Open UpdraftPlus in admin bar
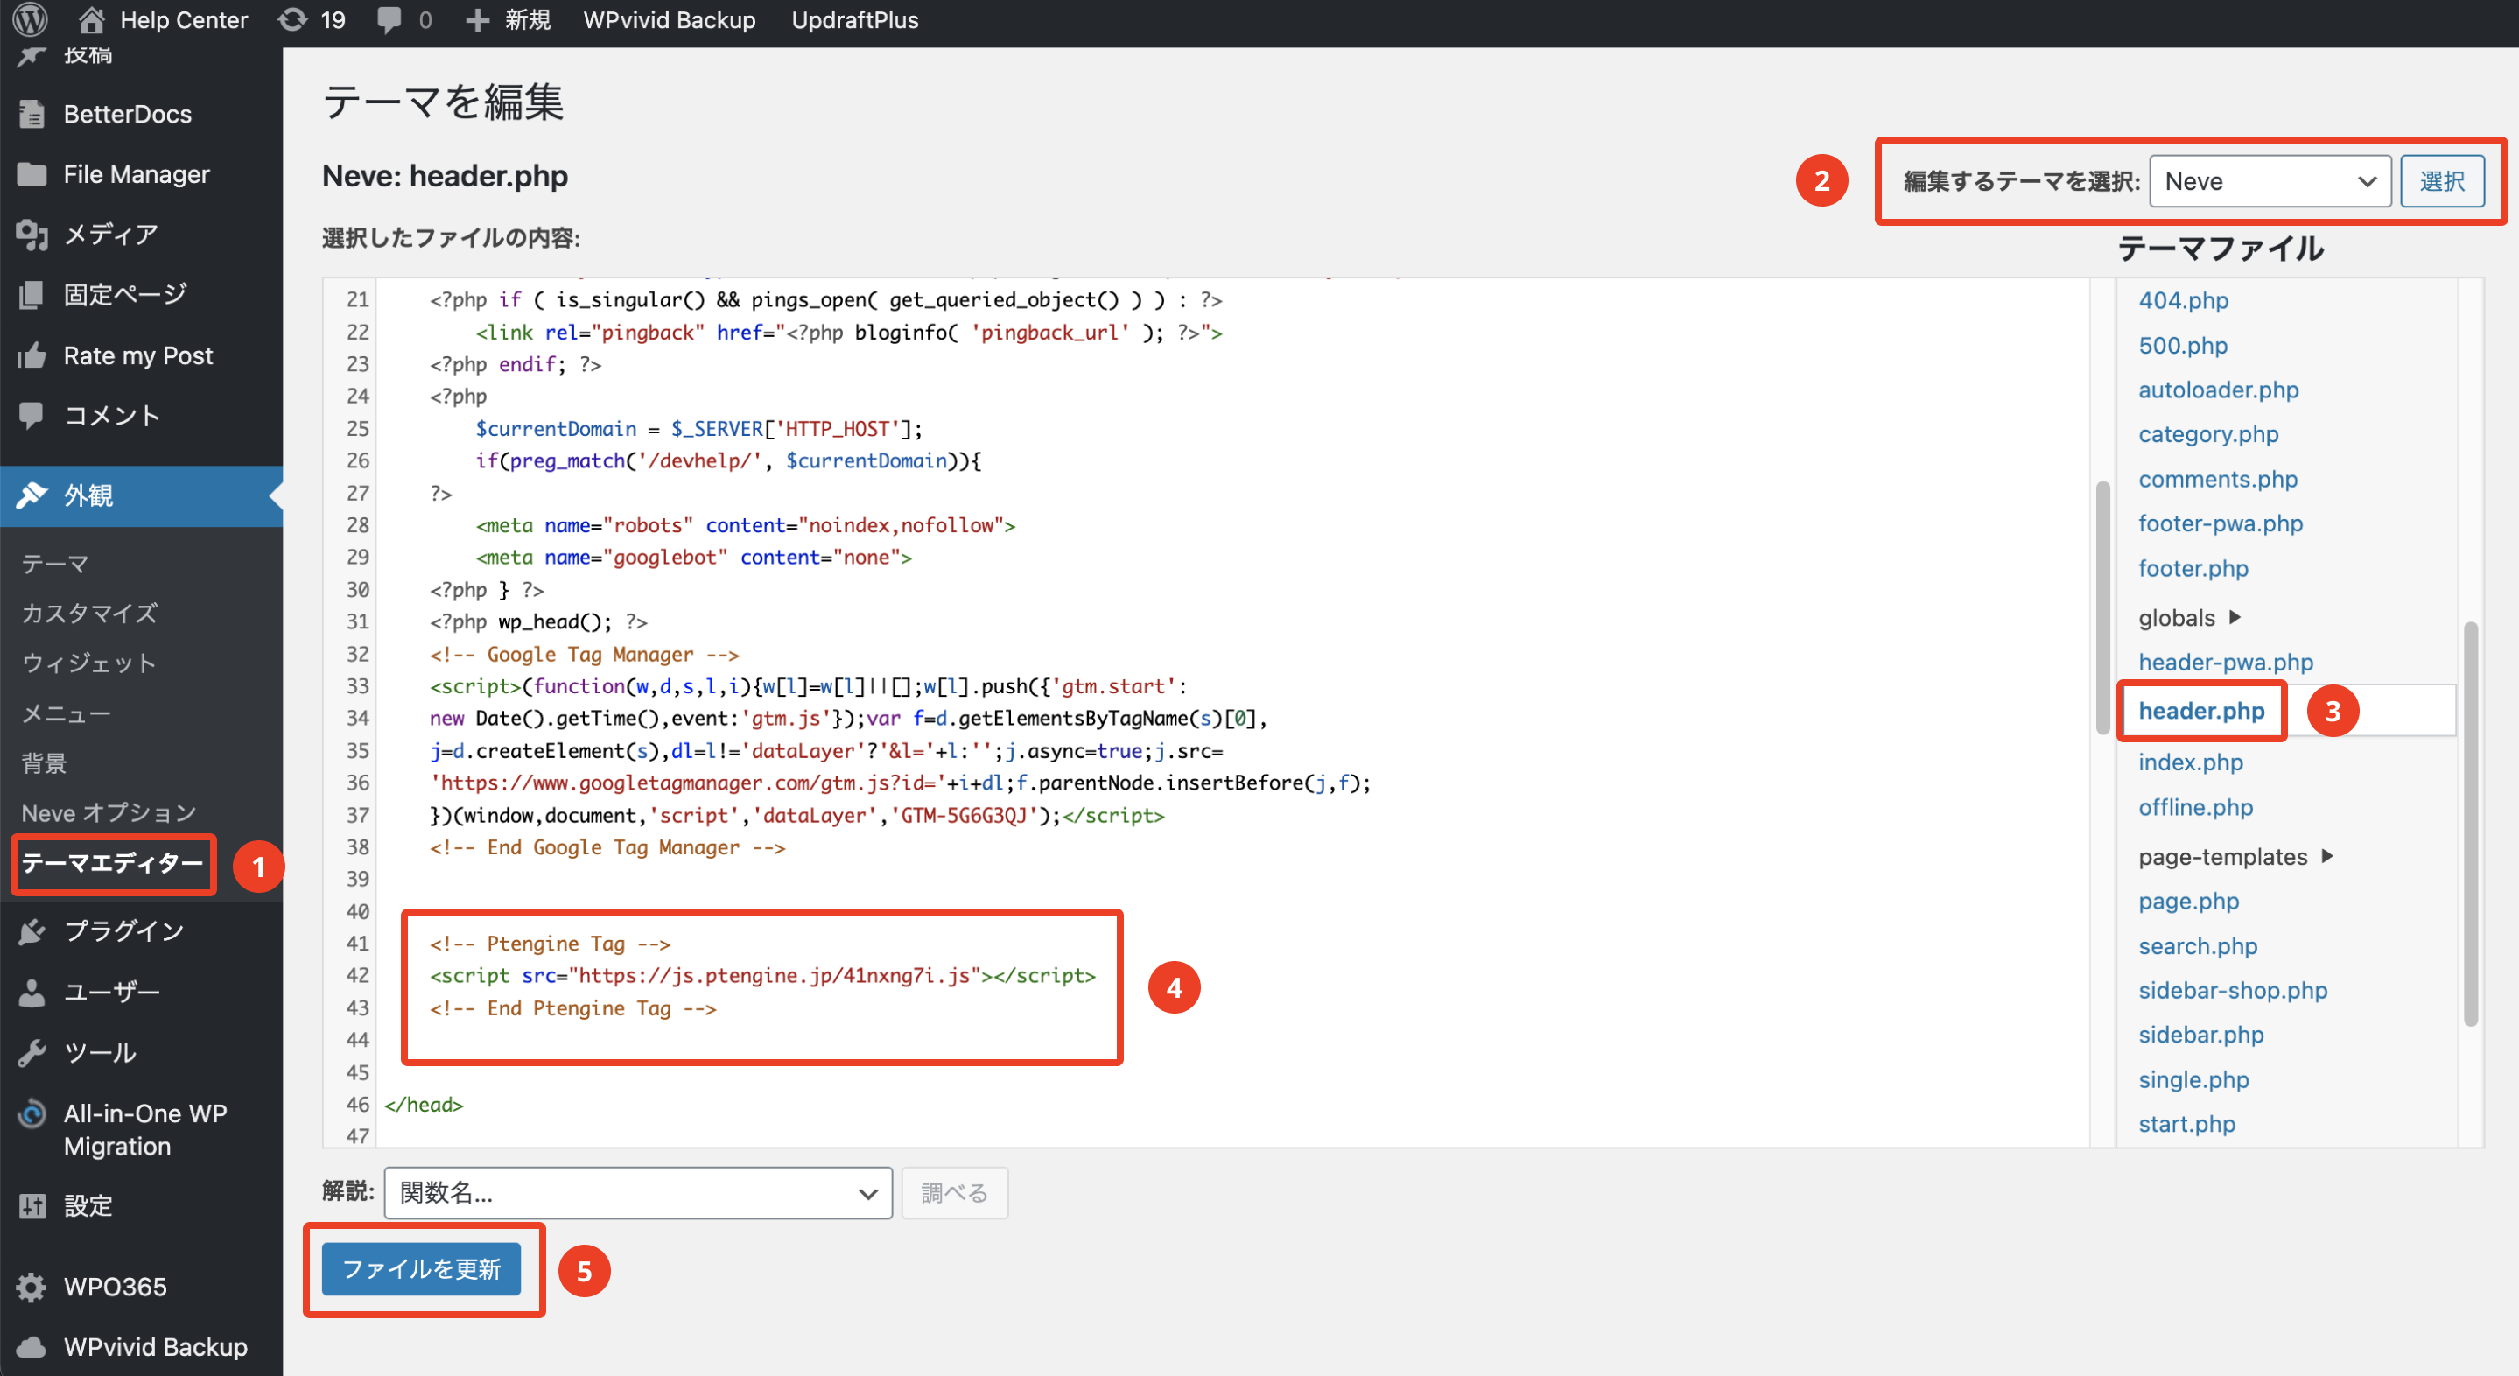Image resolution: width=2519 pixels, height=1376 pixels. (x=854, y=19)
